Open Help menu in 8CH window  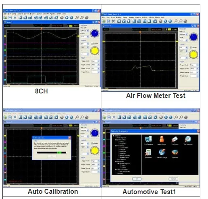point(64,14)
